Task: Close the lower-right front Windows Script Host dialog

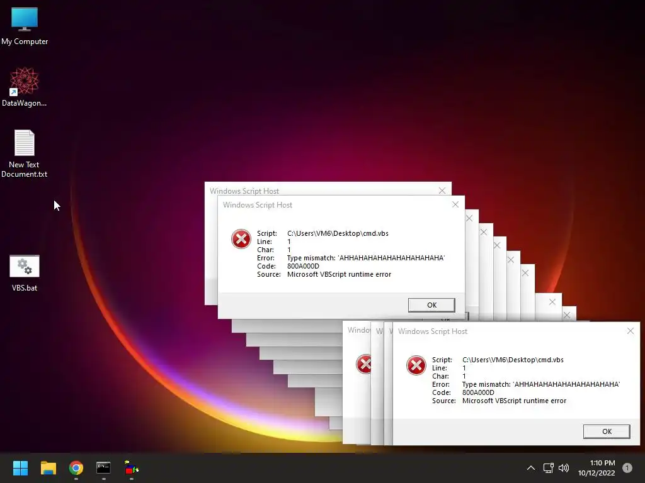Action: [x=631, y=331]
